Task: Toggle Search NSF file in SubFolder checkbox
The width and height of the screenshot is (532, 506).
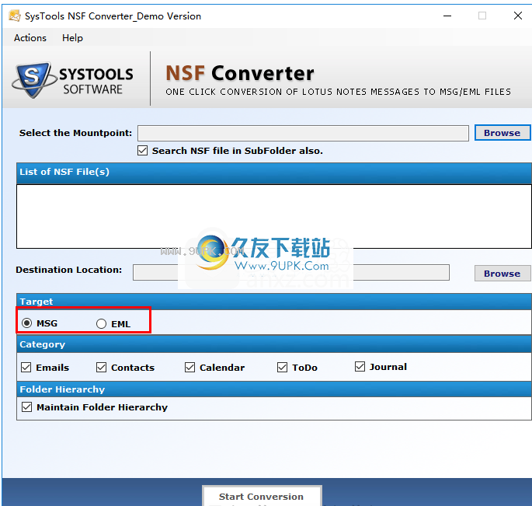Action: pyautogui.click(x=142, y=151)
